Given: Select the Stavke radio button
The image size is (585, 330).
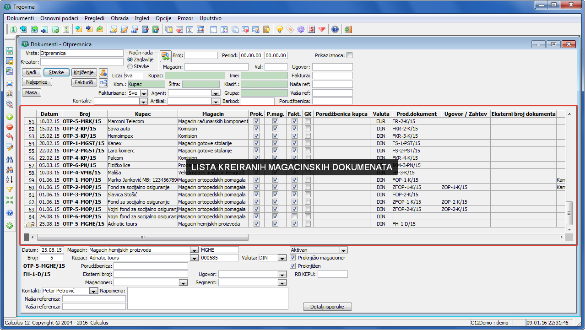Looking at the screenshot, I should coord(130,66).
